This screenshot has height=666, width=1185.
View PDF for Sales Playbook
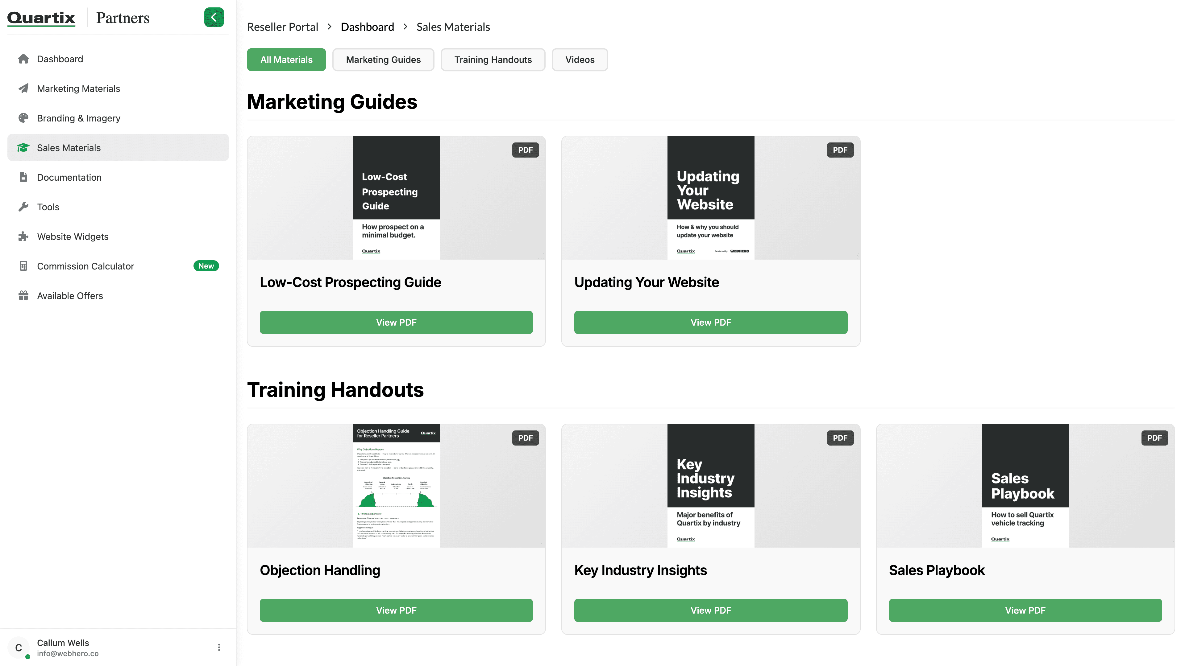point(1025,610)
